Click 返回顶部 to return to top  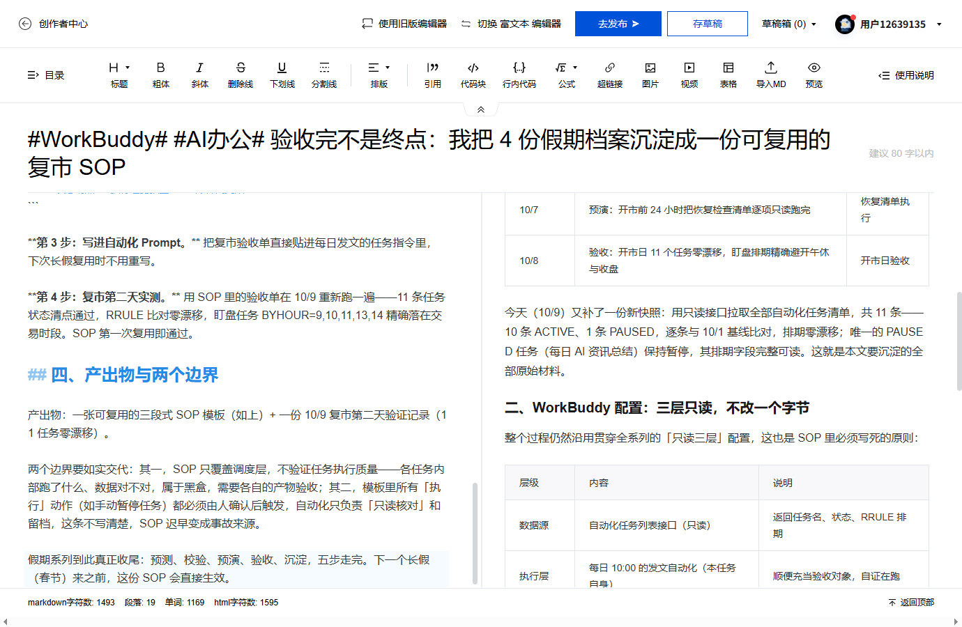(x=911, y=603)
